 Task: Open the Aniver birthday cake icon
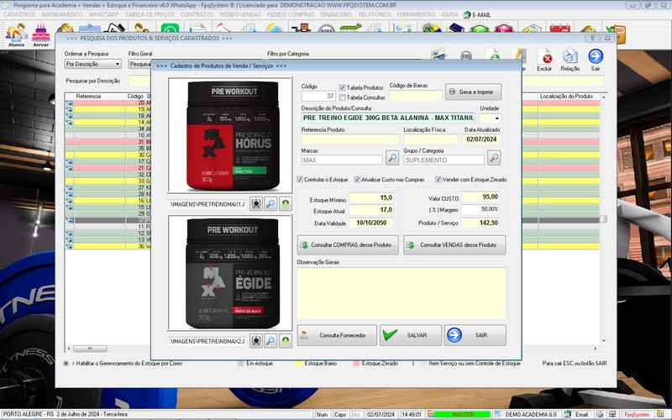41,34
